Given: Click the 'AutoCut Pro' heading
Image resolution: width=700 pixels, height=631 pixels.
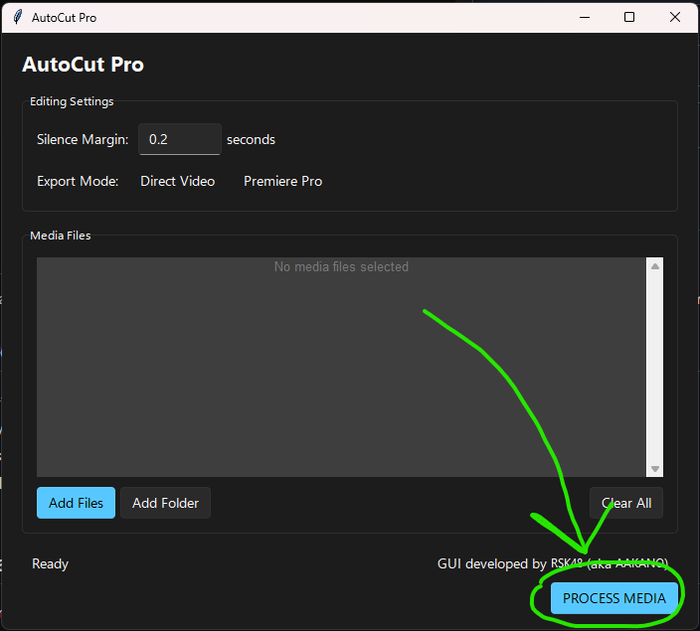Looking at the screenshot, I should tap(84, 65).
